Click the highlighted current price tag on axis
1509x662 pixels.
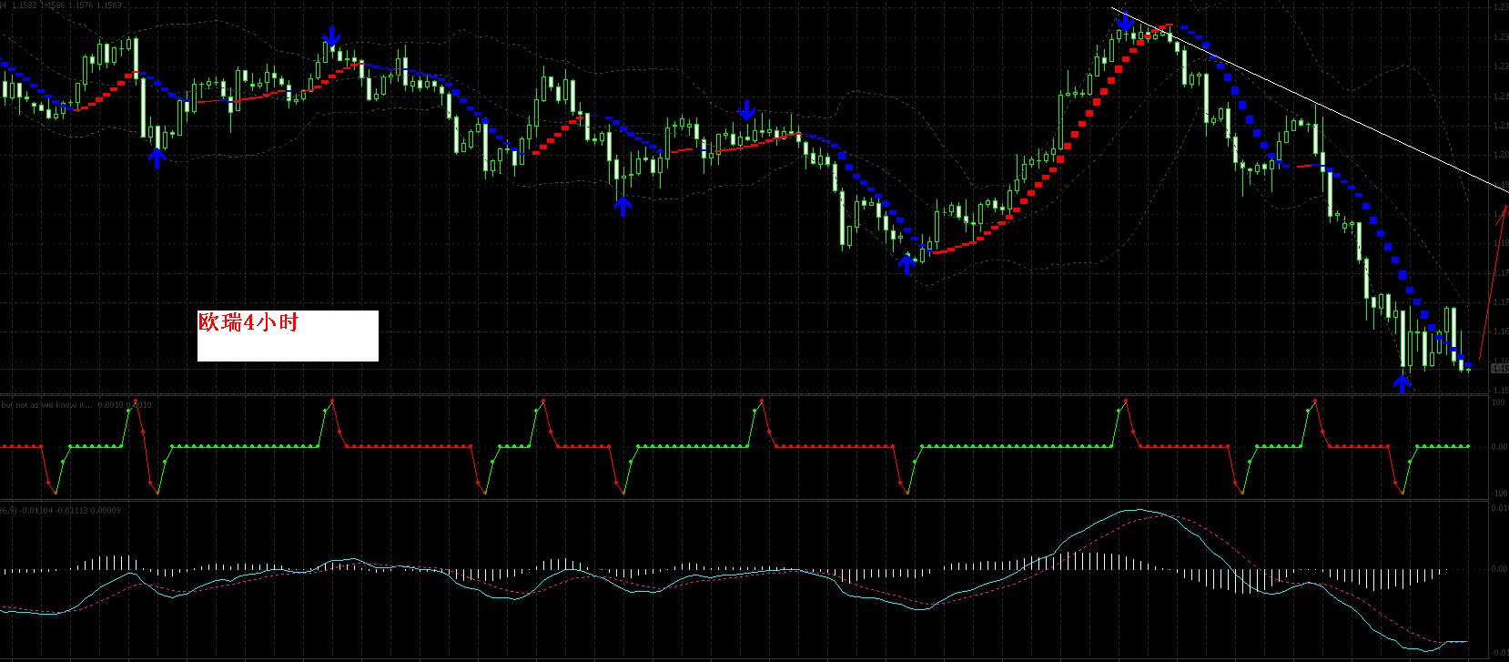tap(1499, 369)
